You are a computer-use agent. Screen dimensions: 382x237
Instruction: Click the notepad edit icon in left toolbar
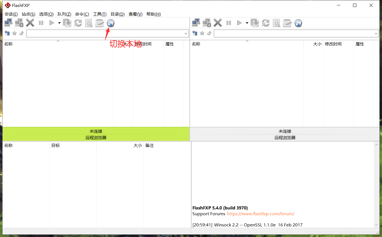click(x=100, y=23)
